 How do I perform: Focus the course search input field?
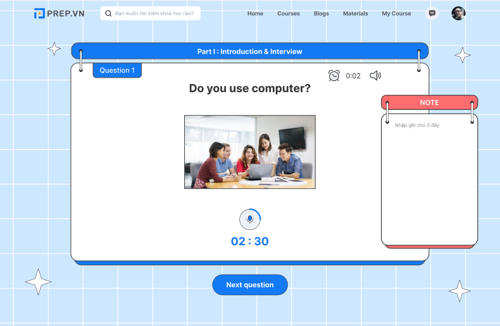[x=155, y=13]
